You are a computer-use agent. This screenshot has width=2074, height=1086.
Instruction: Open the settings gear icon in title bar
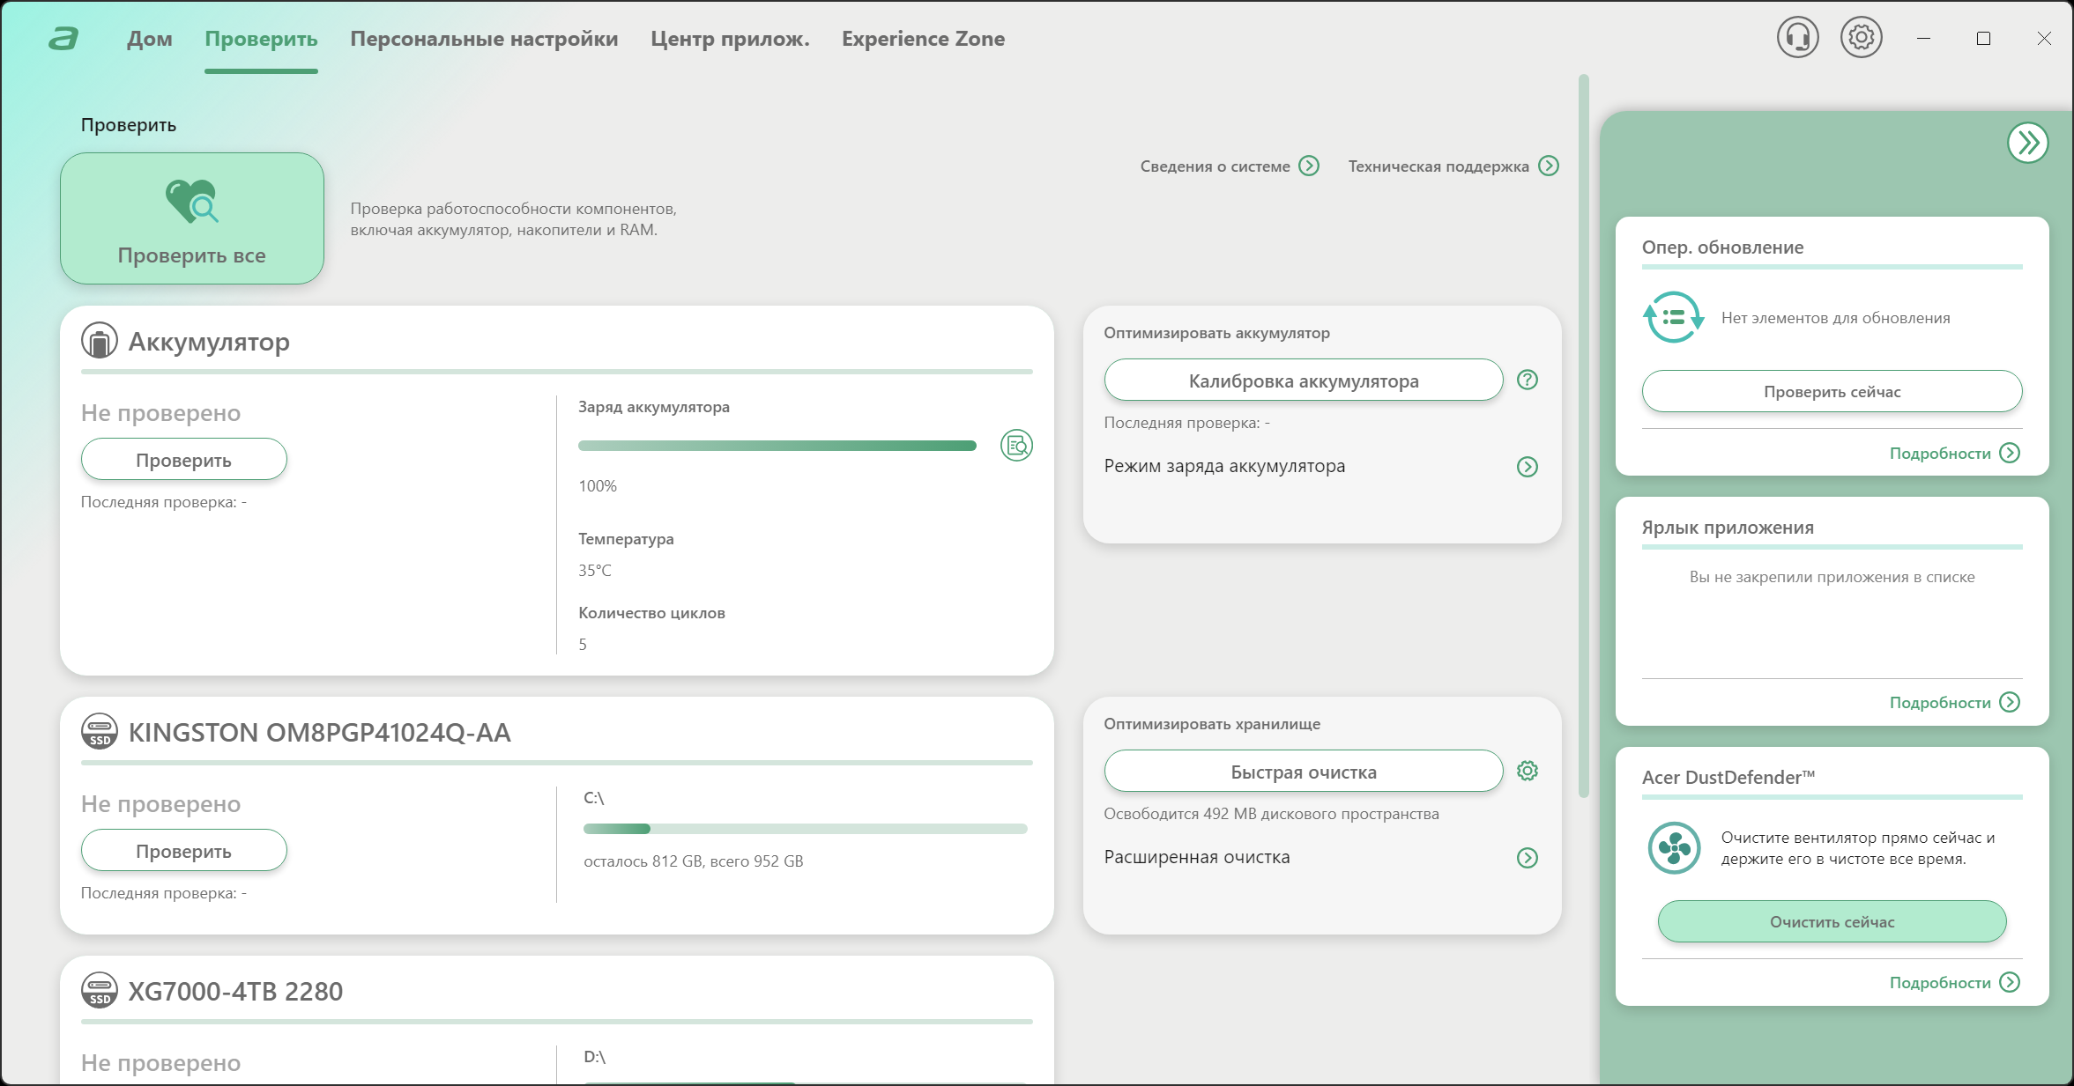pyautogui.click(x=1861, y=38)
